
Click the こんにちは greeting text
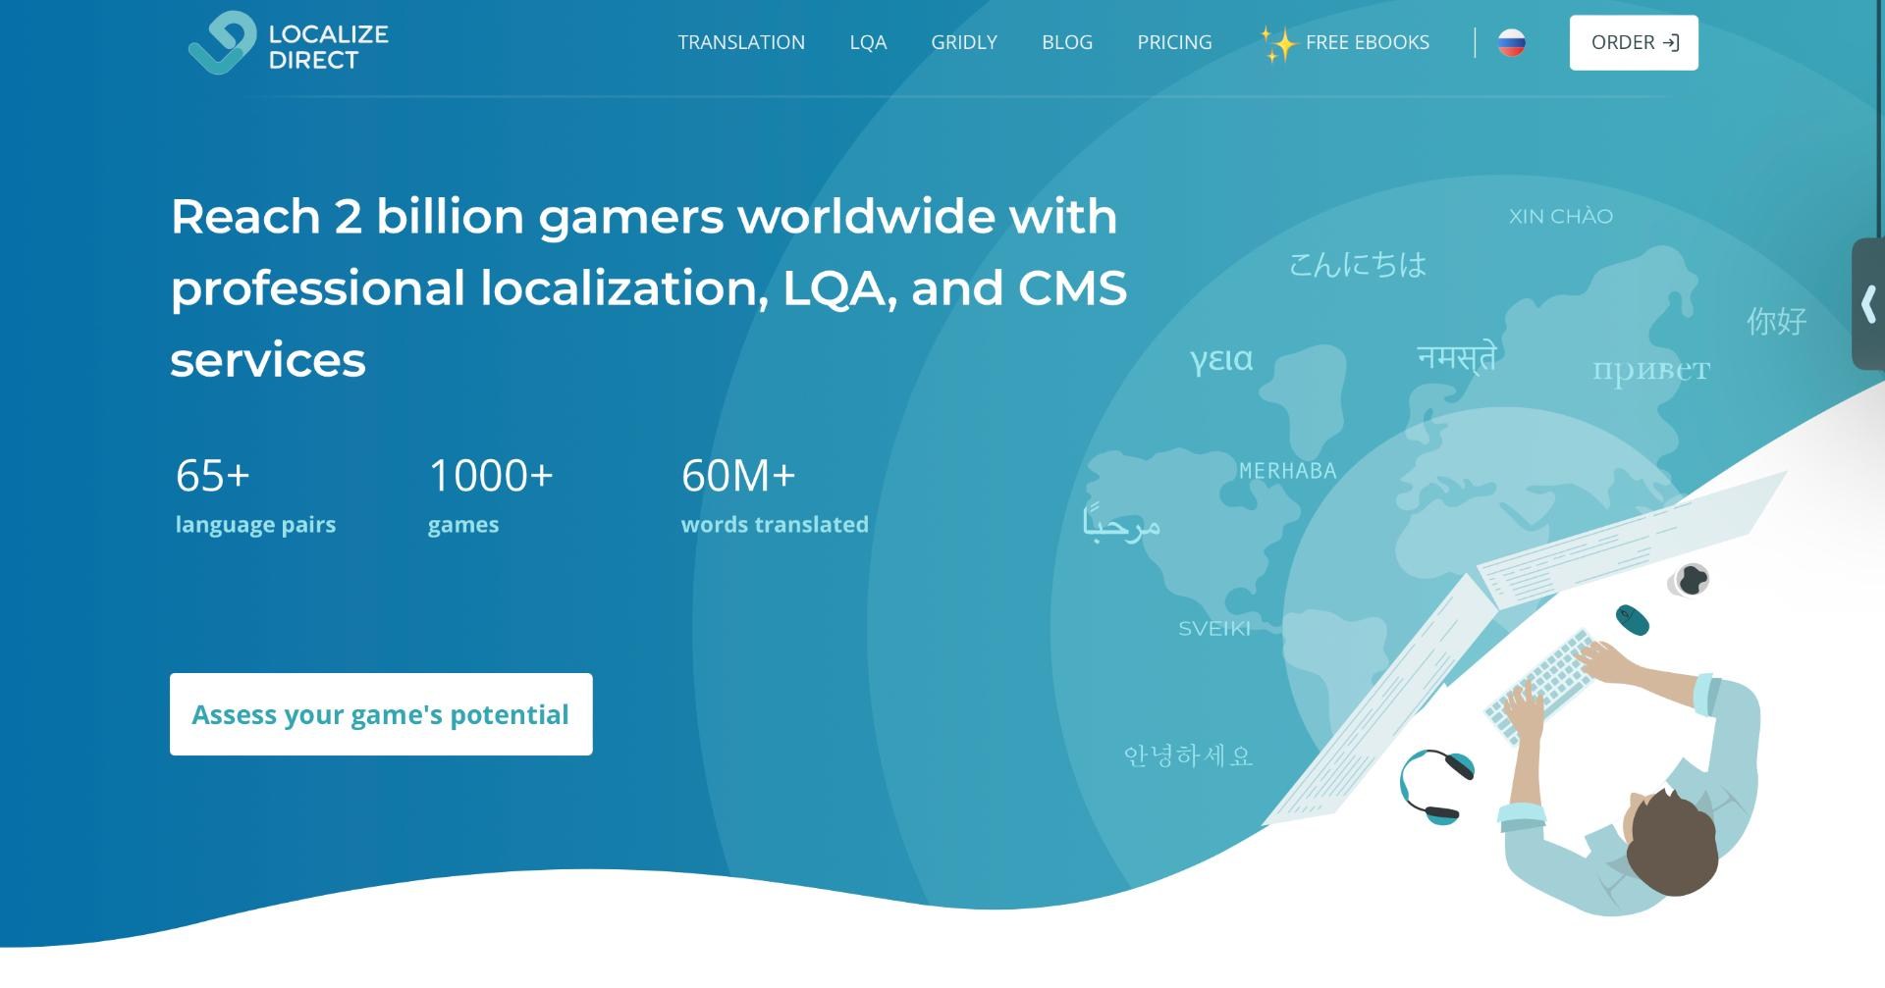(1357, 264)
